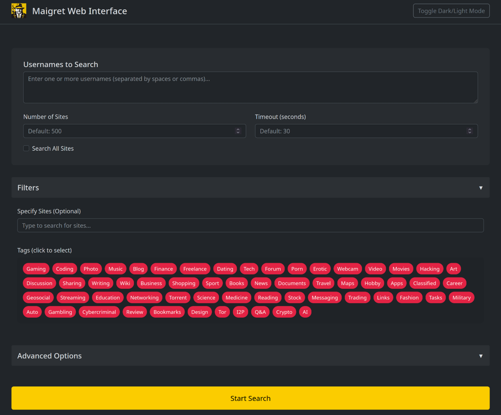Image resolution: width=501 pixels, height=415 pixels.
Task: Select the Tor tag
Action: pos(222,312)
